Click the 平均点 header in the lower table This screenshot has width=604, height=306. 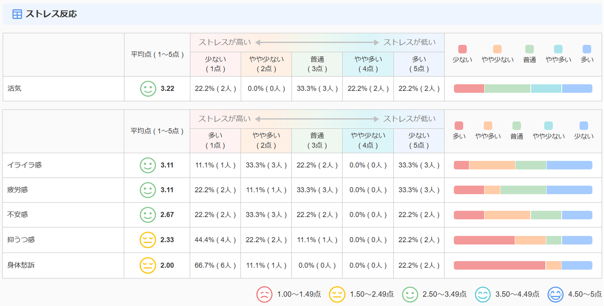tap(157, 131)
